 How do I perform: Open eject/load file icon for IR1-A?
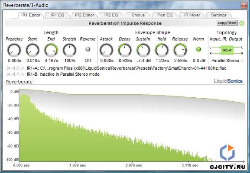[18, 68]
